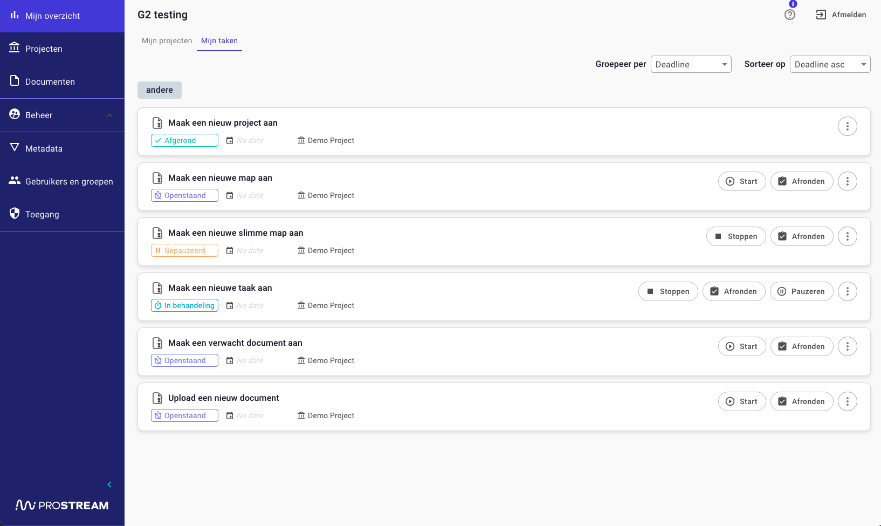881x526 pixels.
Task: Open Projecten in the sidebar menu
Action: (x=44, y=49)
